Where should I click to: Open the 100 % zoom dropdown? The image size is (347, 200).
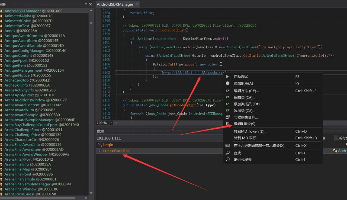point(111,123)
